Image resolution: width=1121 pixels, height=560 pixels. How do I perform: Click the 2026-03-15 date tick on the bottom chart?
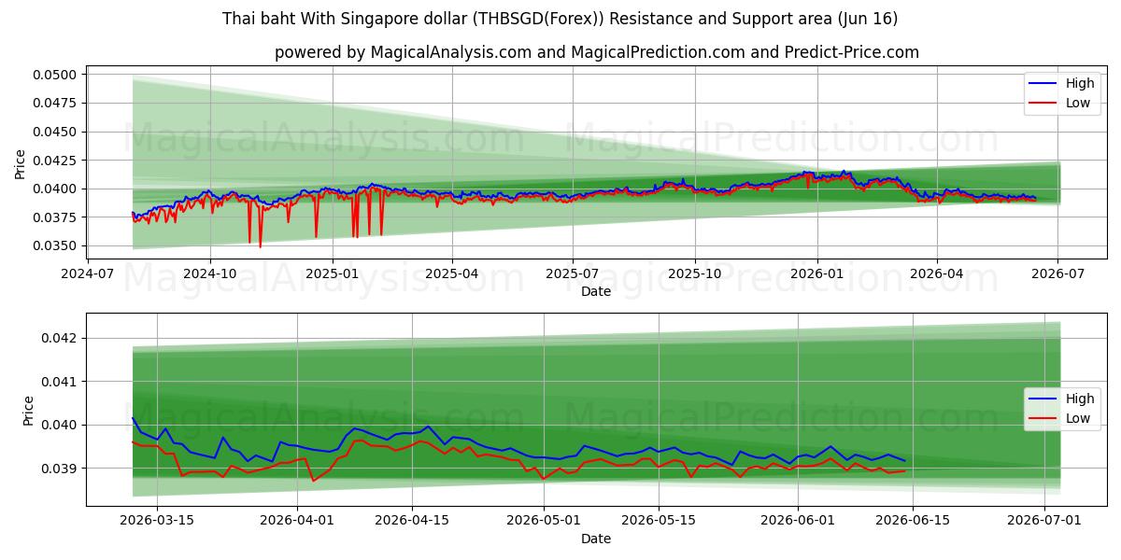click(x=157, y=521)
